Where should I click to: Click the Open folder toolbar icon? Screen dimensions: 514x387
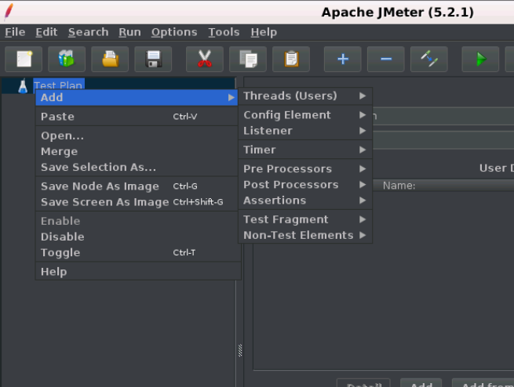pos(110,60)
